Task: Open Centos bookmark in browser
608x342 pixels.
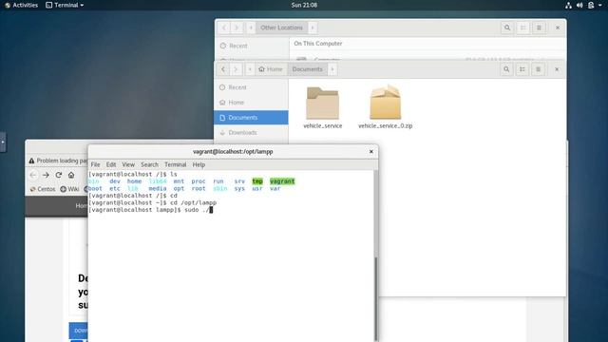Action: 43,189
